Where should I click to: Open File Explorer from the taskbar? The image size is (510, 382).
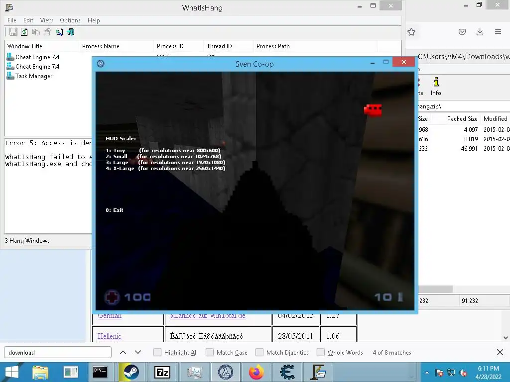[x=40, y=372]
